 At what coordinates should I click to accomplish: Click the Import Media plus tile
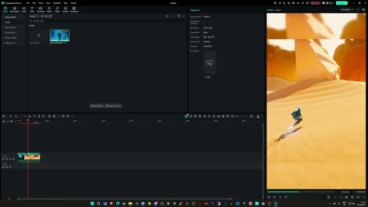[39, 36]
